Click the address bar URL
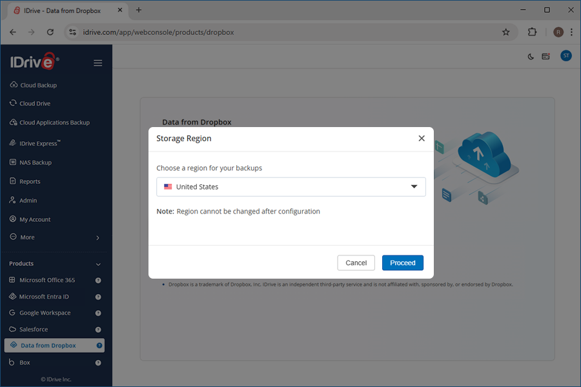 [158, 32]
